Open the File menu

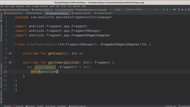pyautogui.click(x=2, y=6)
